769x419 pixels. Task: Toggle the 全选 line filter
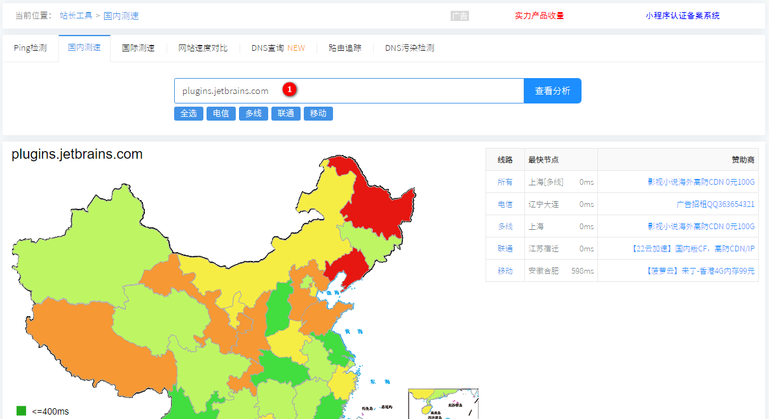click(x=189, y=114)
